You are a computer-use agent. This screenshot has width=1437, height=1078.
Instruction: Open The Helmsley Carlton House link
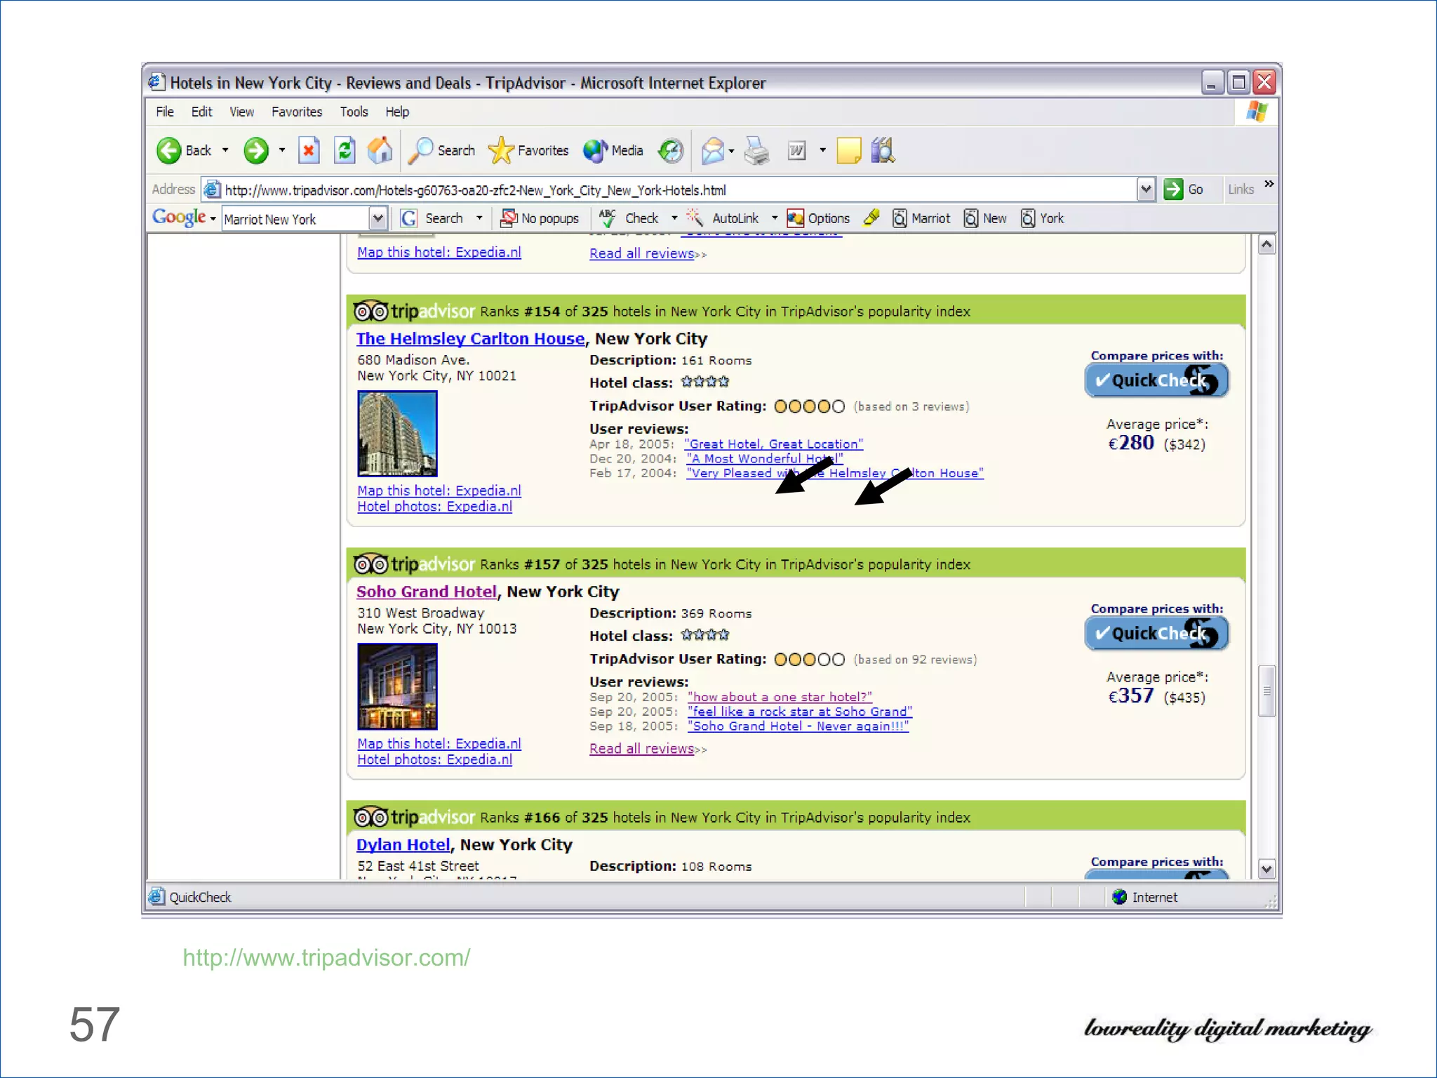470,338
